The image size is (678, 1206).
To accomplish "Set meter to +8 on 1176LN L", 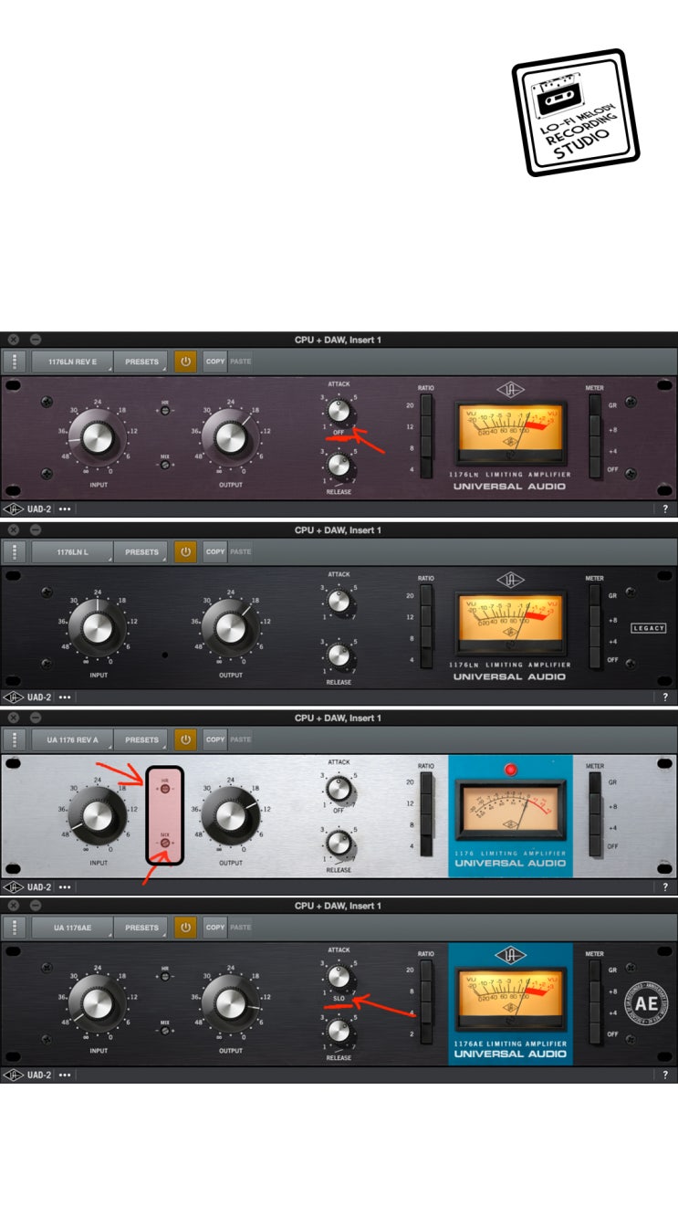I will pyautogui.click(x=596, y=617).
